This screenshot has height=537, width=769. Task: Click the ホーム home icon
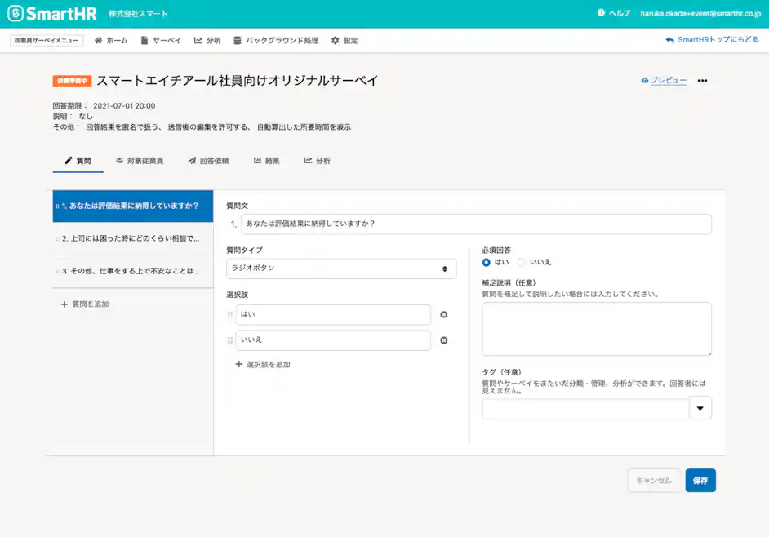[x=99, y=39]
